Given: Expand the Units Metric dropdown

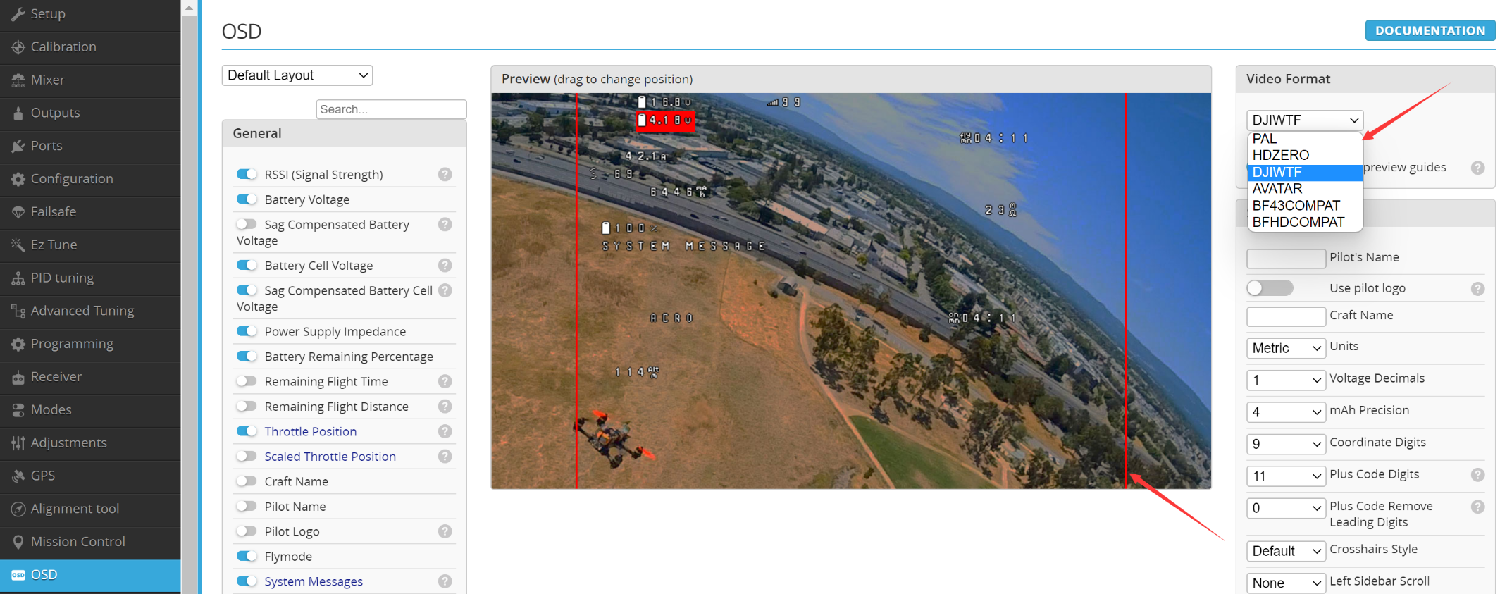Looking at the screenshot, I should [1285, 348].
